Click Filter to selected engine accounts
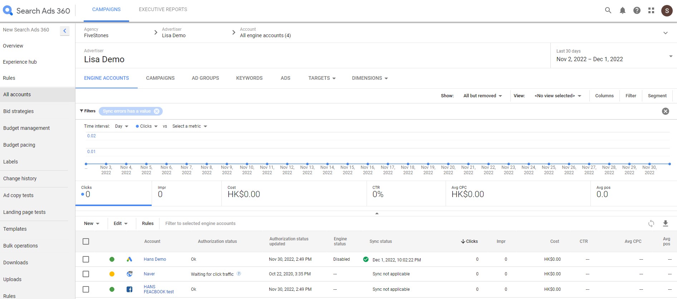The height and width of the screenshot is (299, 677). point(200,224)
